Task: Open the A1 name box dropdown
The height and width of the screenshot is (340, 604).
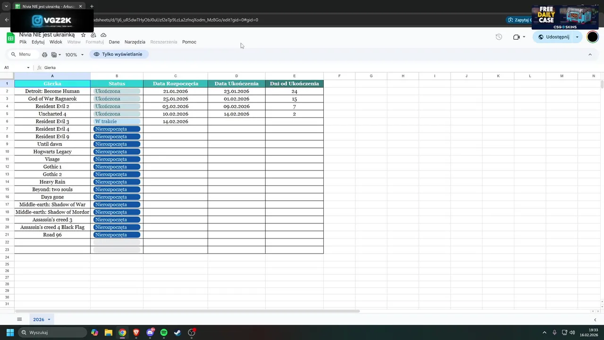Action: pyautogui.click(x=28, y=68)
